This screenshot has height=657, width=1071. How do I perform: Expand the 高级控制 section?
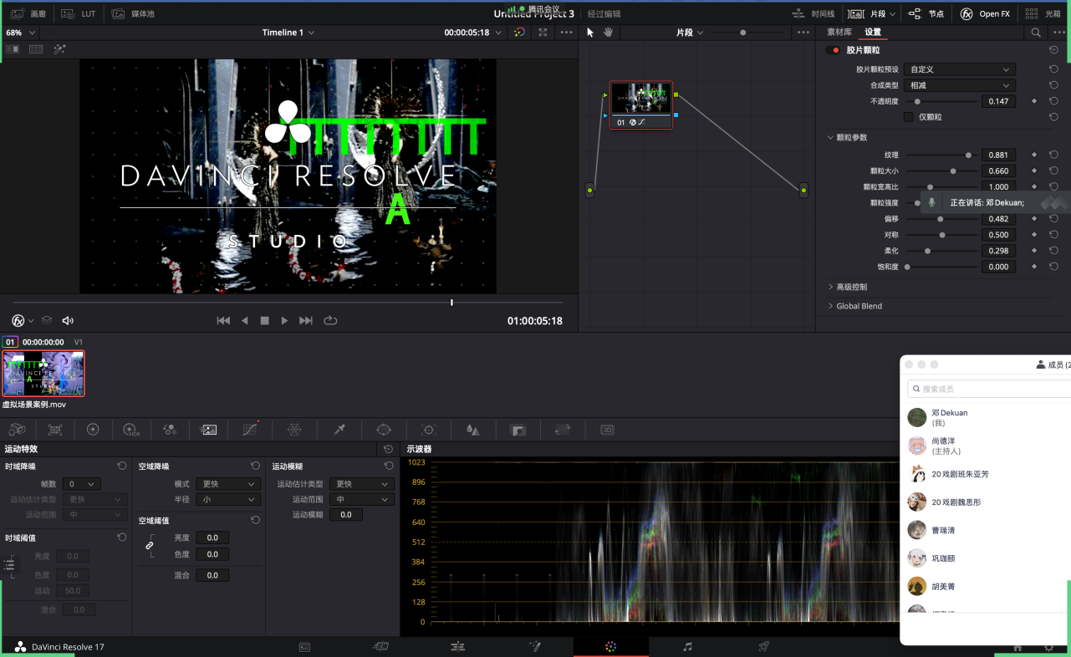(x=851, y=287)
